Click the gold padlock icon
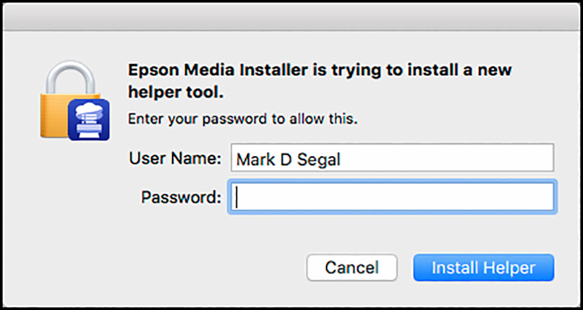Viewport: 583px width, 310px height. [x=71, y=100]
